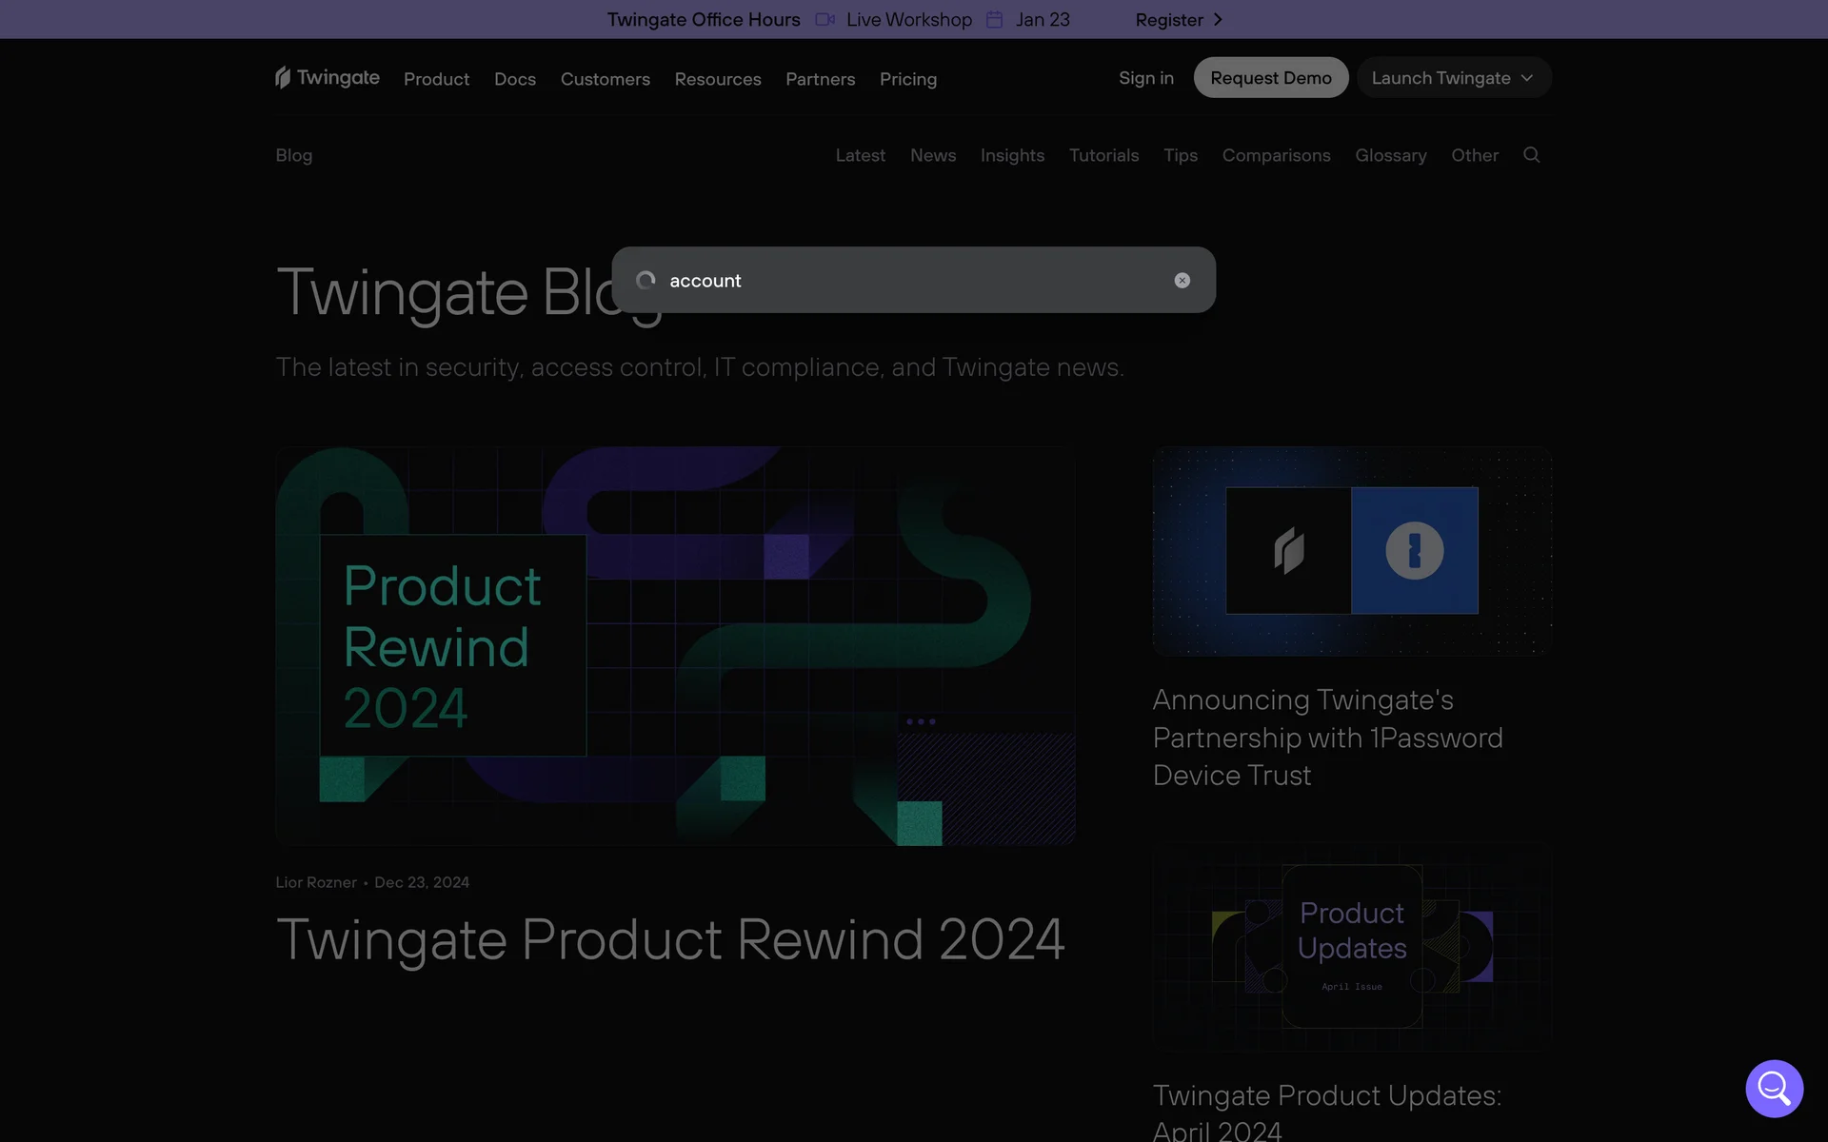Viewport: 1828px width, 1142px height.
Task: Click the Register arrow chevron
Action: coord(1218,20)
